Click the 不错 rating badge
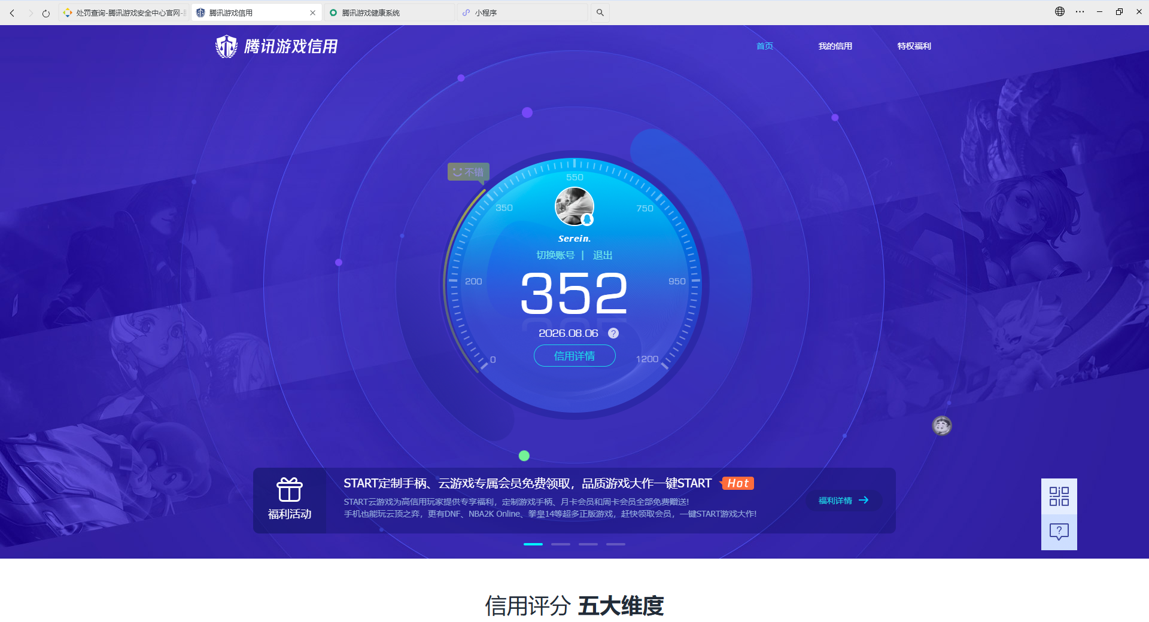 tap(469, 172)
